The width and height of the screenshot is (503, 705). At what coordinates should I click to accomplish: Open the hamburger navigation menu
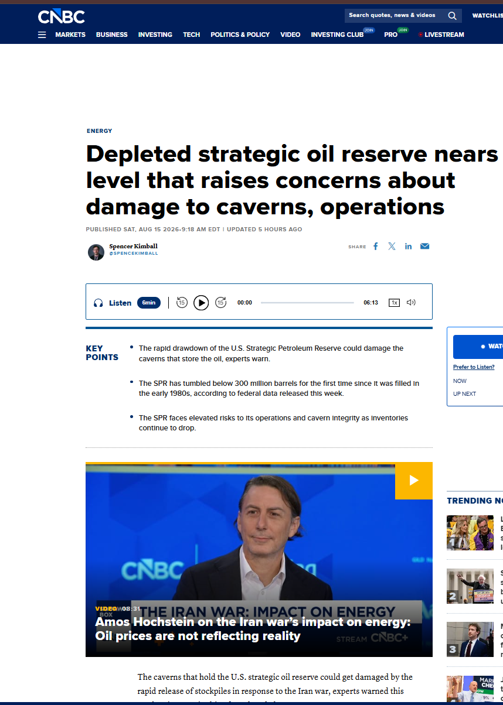pyautogui.click(x=42, y=35)
